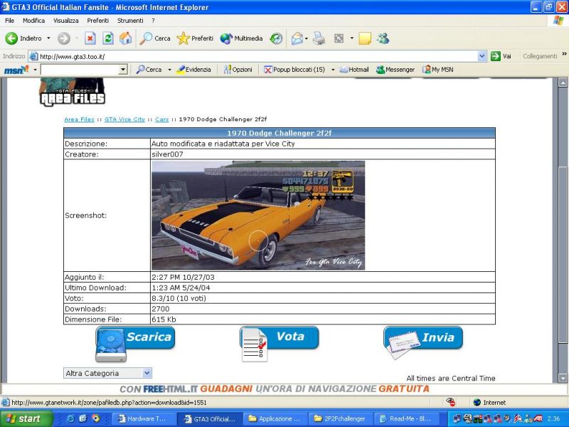The width and height of the screenshot is (569, 427).
Task: Switch to the 2F2Fchallenger taskbar folder
Action: click(341, 418)
